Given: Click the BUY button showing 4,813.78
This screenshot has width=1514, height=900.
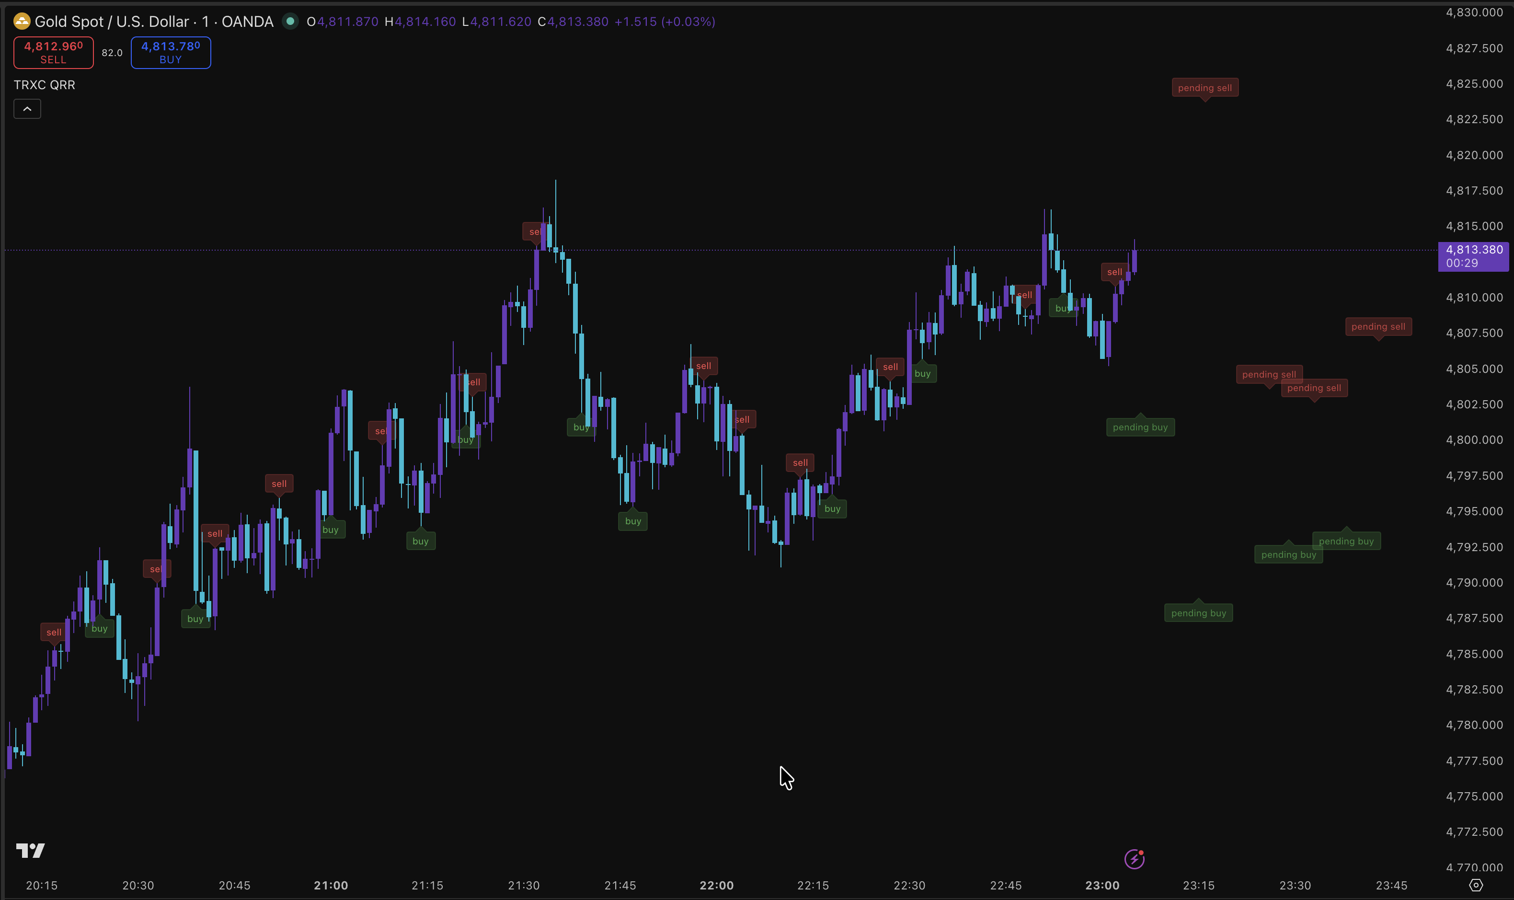Looking at the screenshot, I should click(x=171, y=52).
